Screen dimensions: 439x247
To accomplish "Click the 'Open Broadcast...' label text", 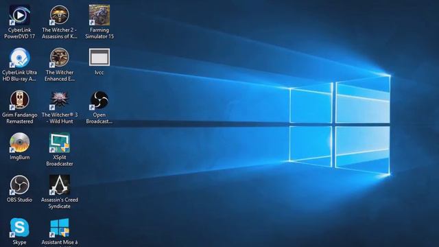I will tap(99, 118).
